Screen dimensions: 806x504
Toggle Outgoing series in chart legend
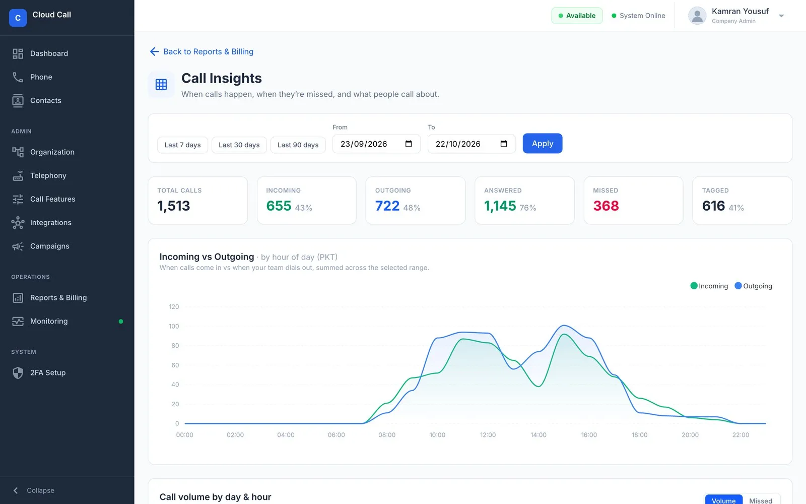[x=753, y=286]
